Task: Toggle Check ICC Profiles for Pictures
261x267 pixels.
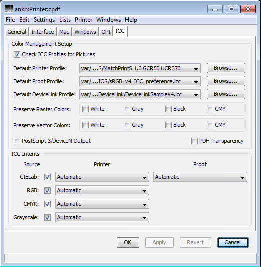Action: click(17, 55)
